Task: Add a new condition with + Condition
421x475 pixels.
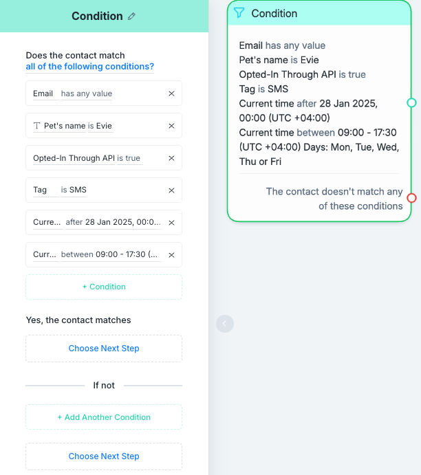Action: point(104,287)
